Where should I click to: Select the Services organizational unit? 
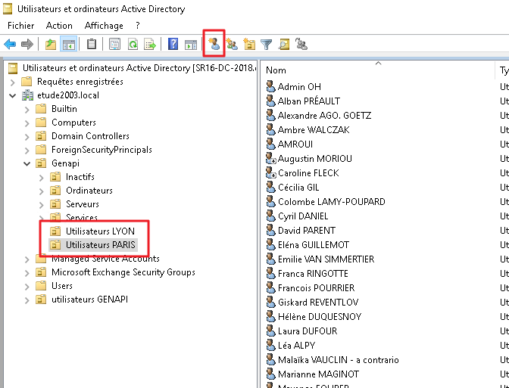tap(82, 218)
